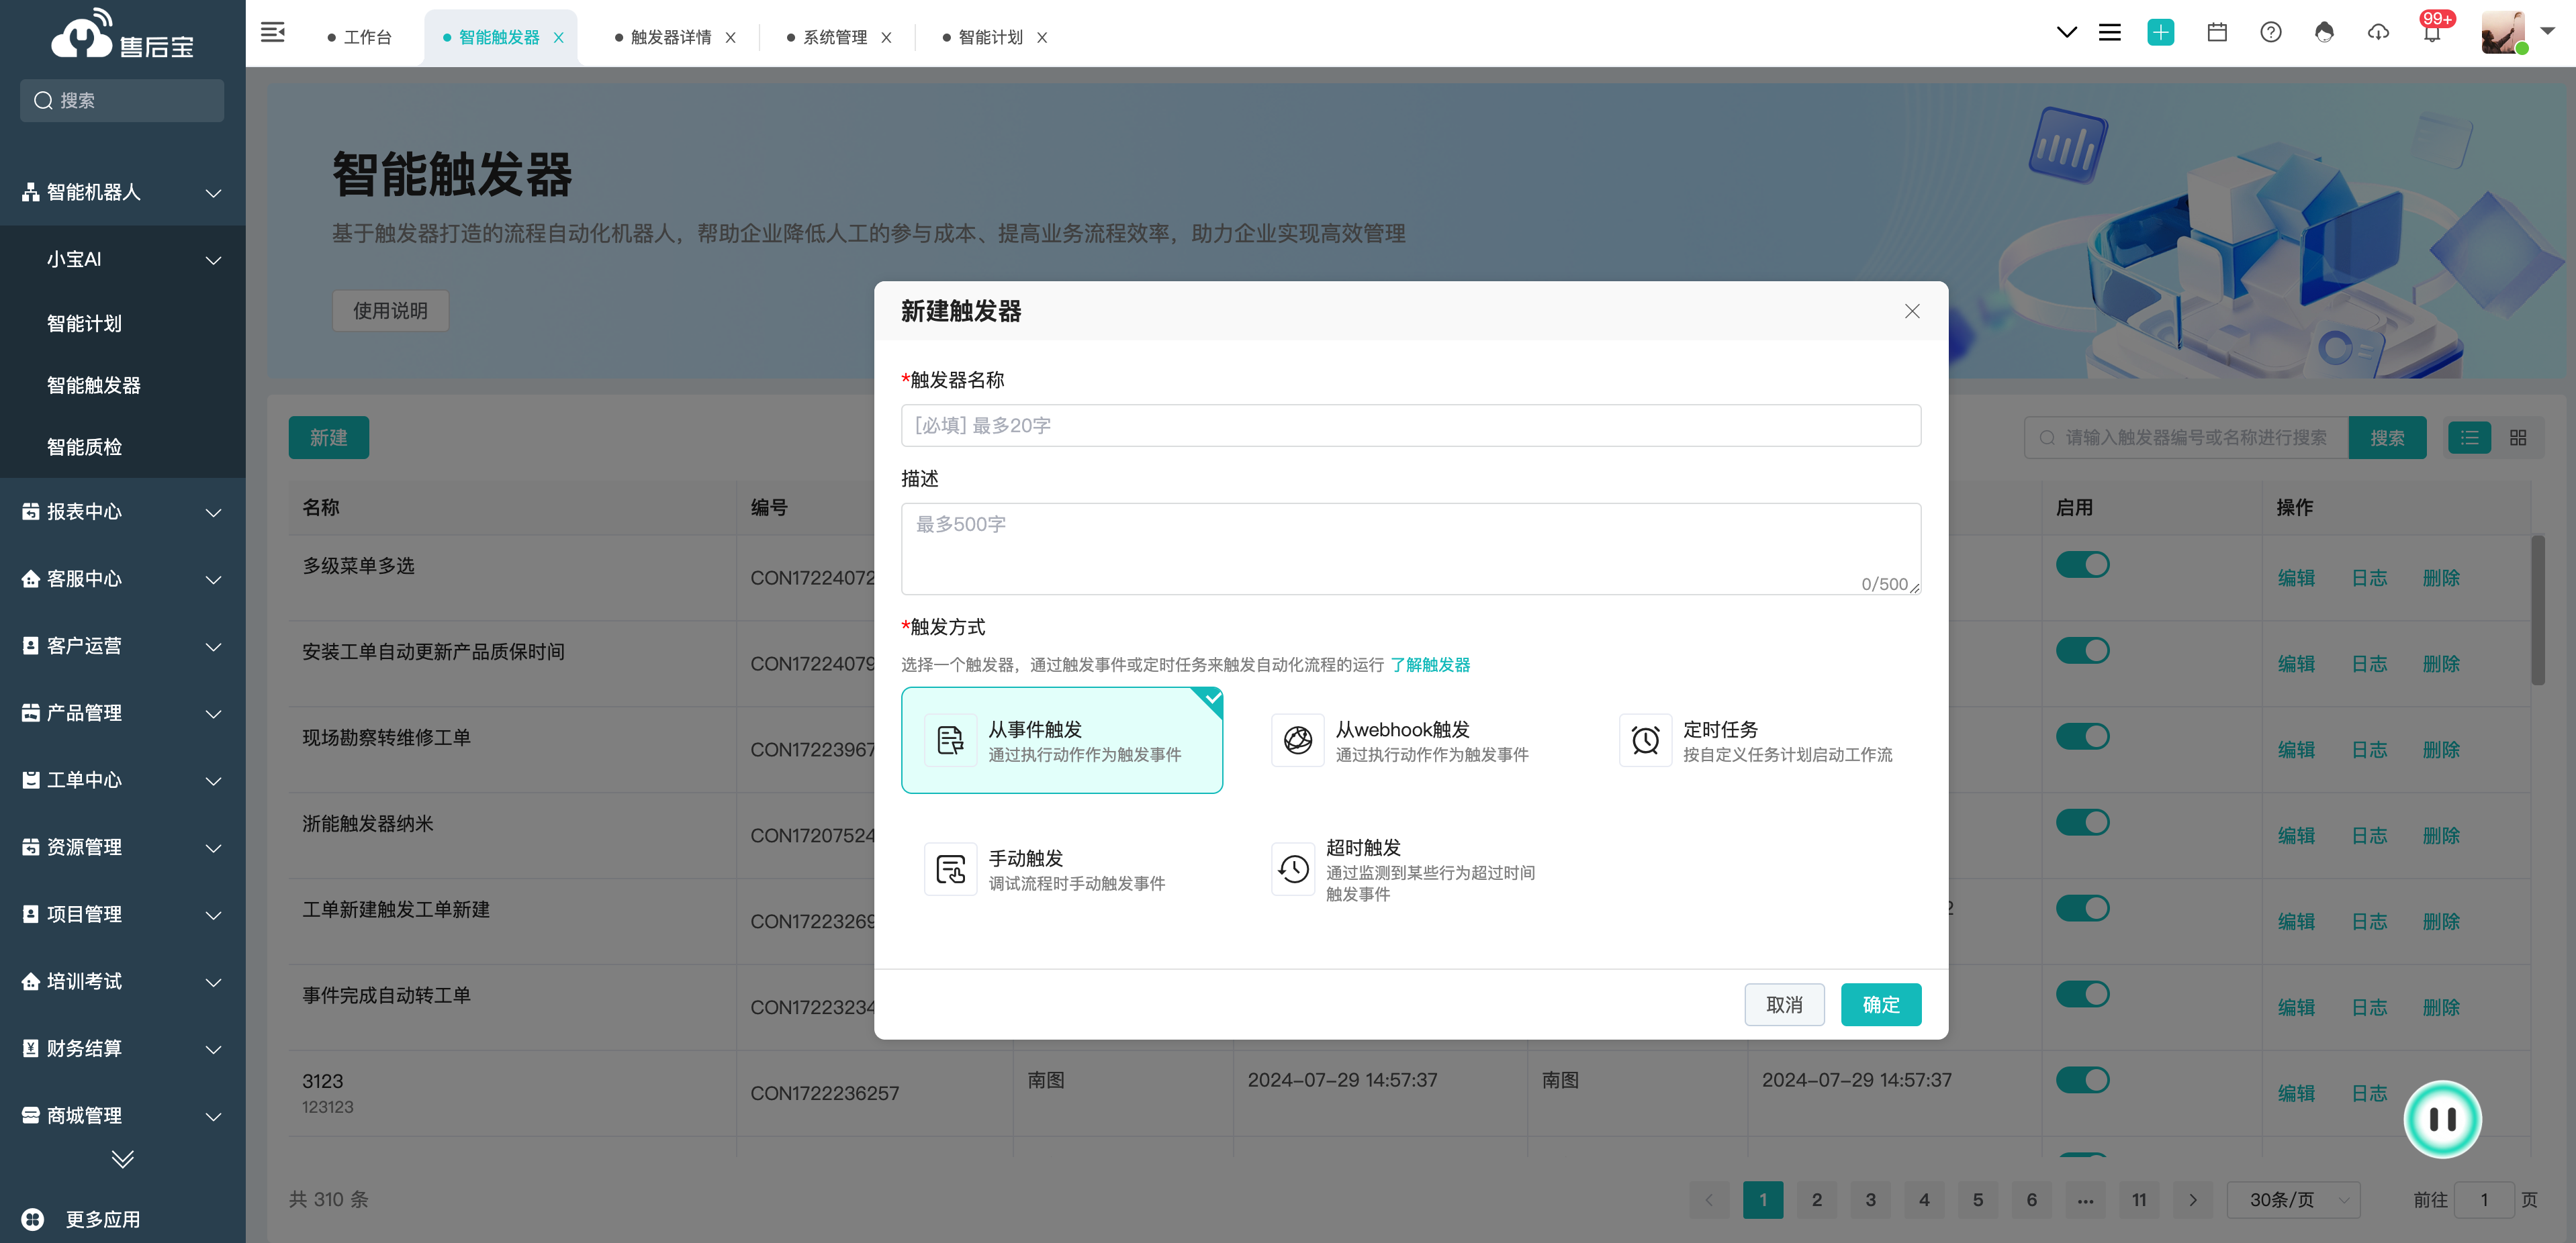This screenshot has width=2576, height=1243.
Task: Open the tab list chevron in the top bar
Action: pos(2066,33)
